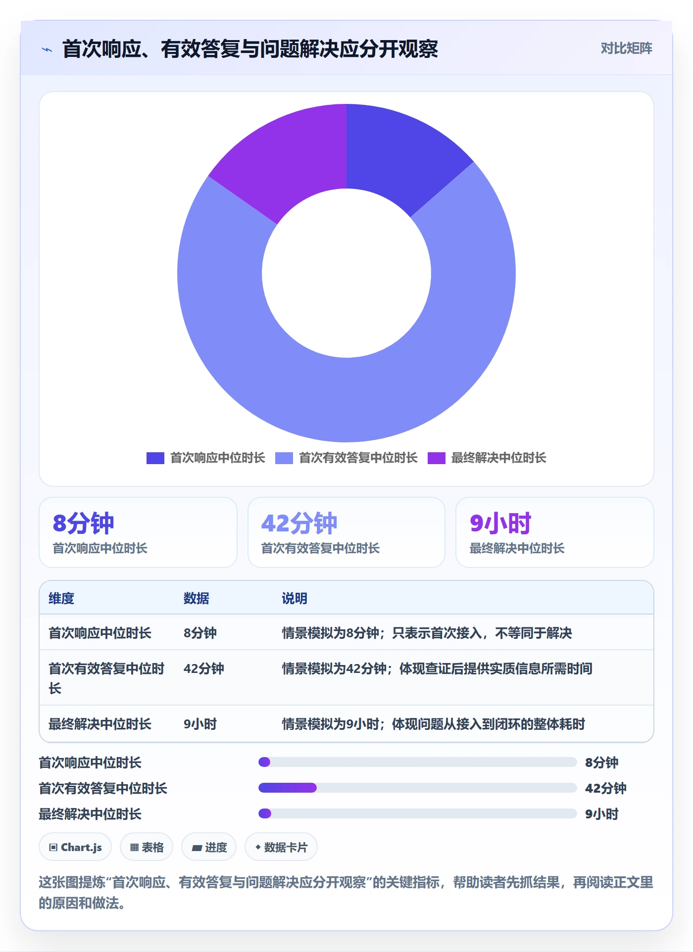Click the 数据 column header
The width and height of the screenshot is (693, 952).
pyautogui.click(x=197, y=598)
